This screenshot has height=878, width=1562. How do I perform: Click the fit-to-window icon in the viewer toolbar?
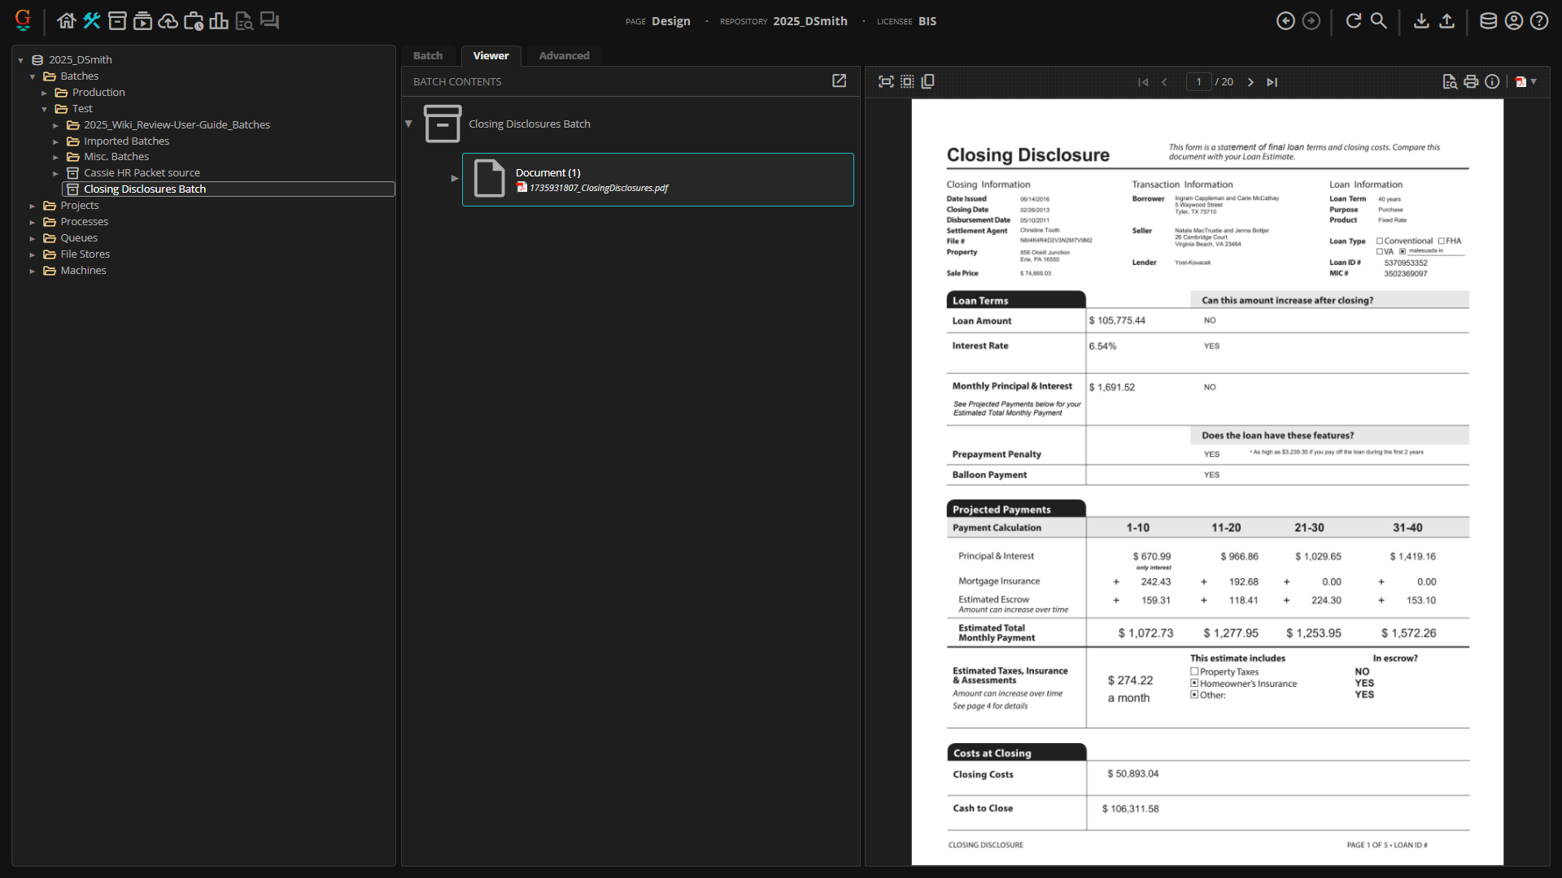point(886,81)
